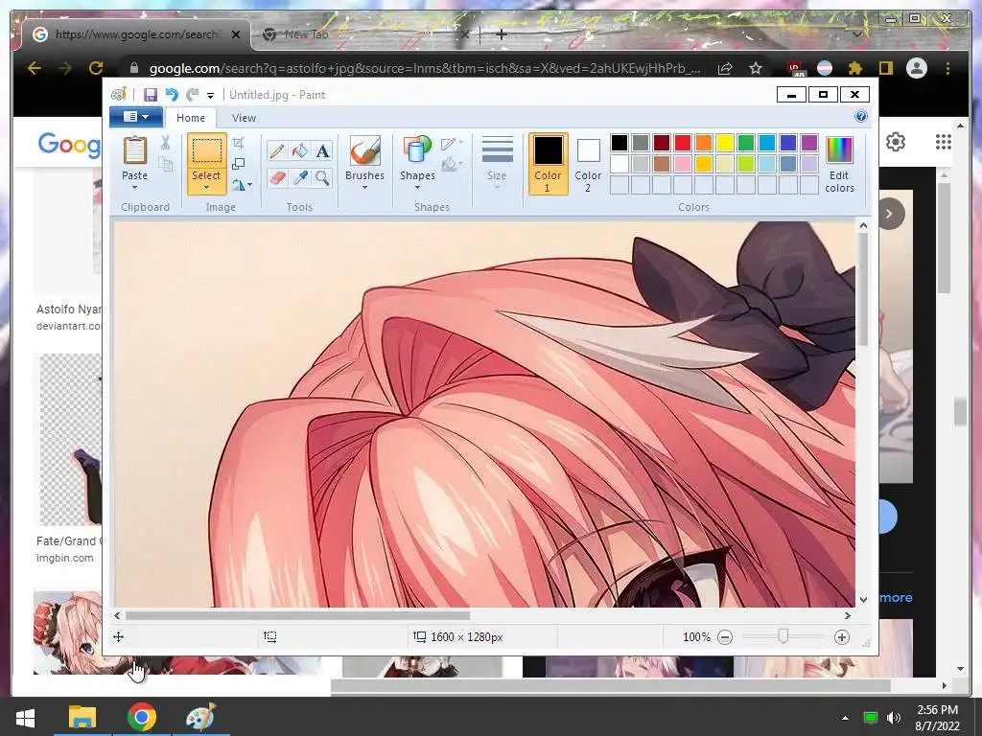
Task: Click the Paste clipboard icon
Action: [x=134, y=150]
